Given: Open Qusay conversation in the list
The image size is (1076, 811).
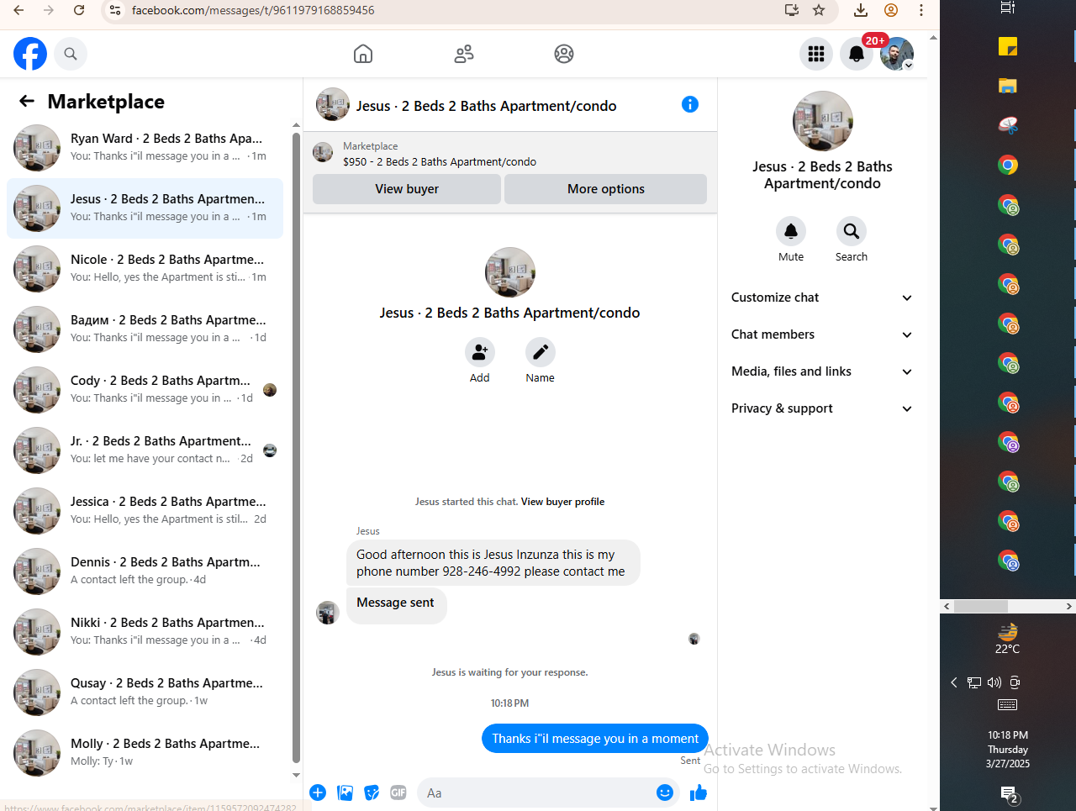Looking at the screenshot, I should click(x=145, y=693).
